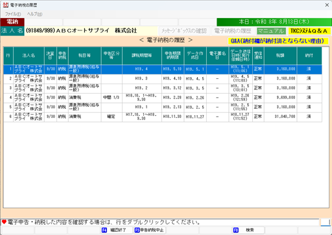The image size is (332, 235).
Task: Click the application icon in the title bar
Action: pyautogui.click(x=5, y=5)
